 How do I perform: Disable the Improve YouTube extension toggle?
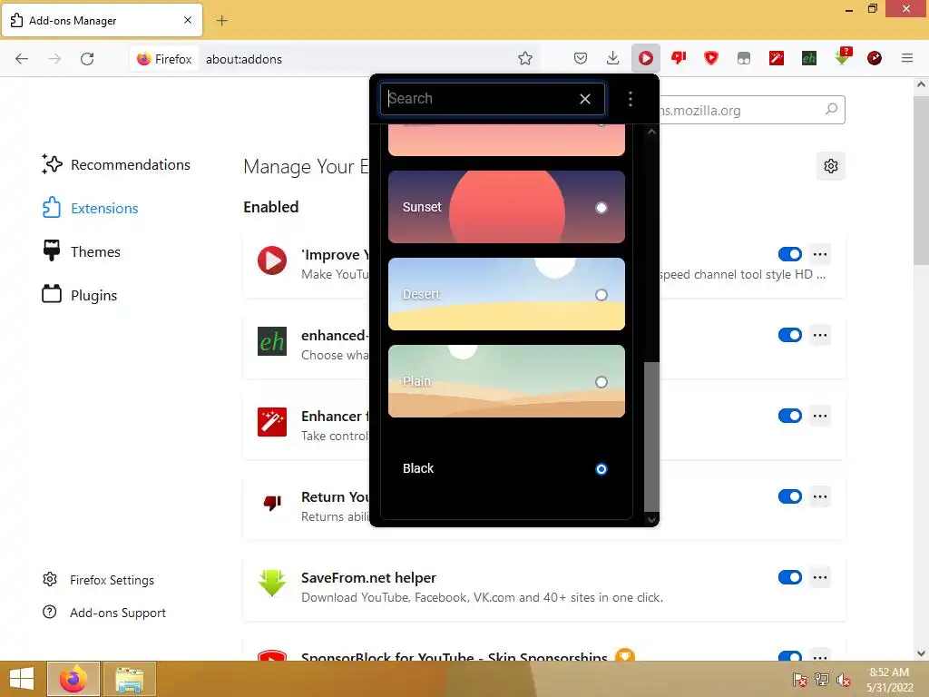coord(790,254)
